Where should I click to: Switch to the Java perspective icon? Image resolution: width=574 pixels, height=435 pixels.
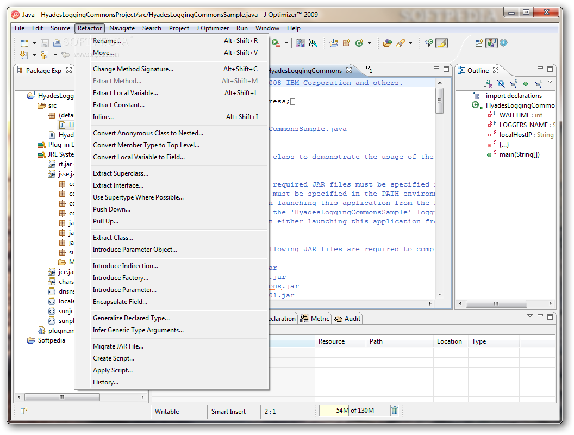coord(491,43)
